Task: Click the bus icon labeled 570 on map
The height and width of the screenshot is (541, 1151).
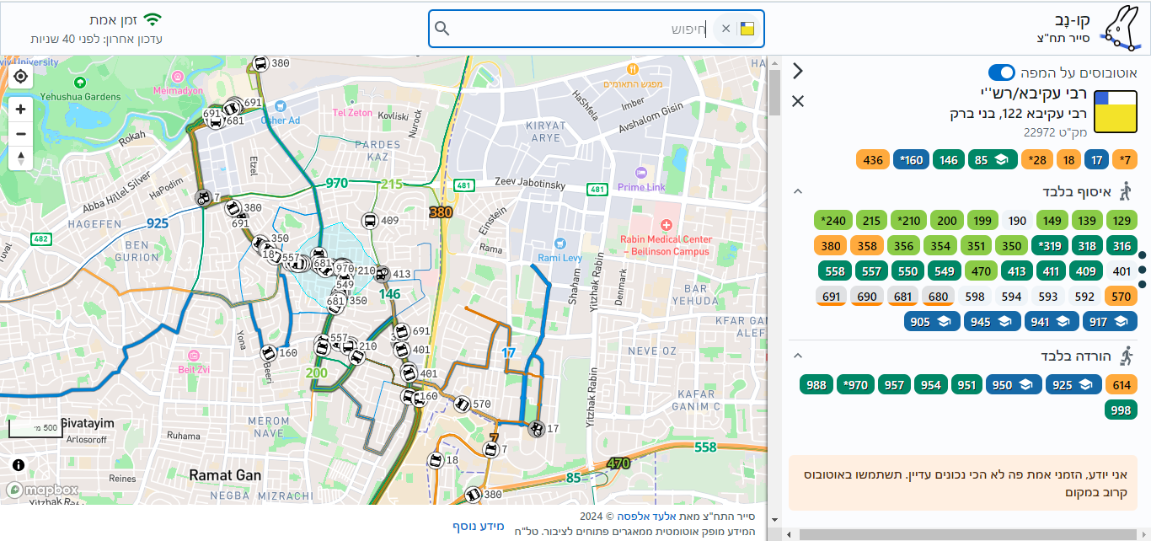Action: tap(462, 404)
